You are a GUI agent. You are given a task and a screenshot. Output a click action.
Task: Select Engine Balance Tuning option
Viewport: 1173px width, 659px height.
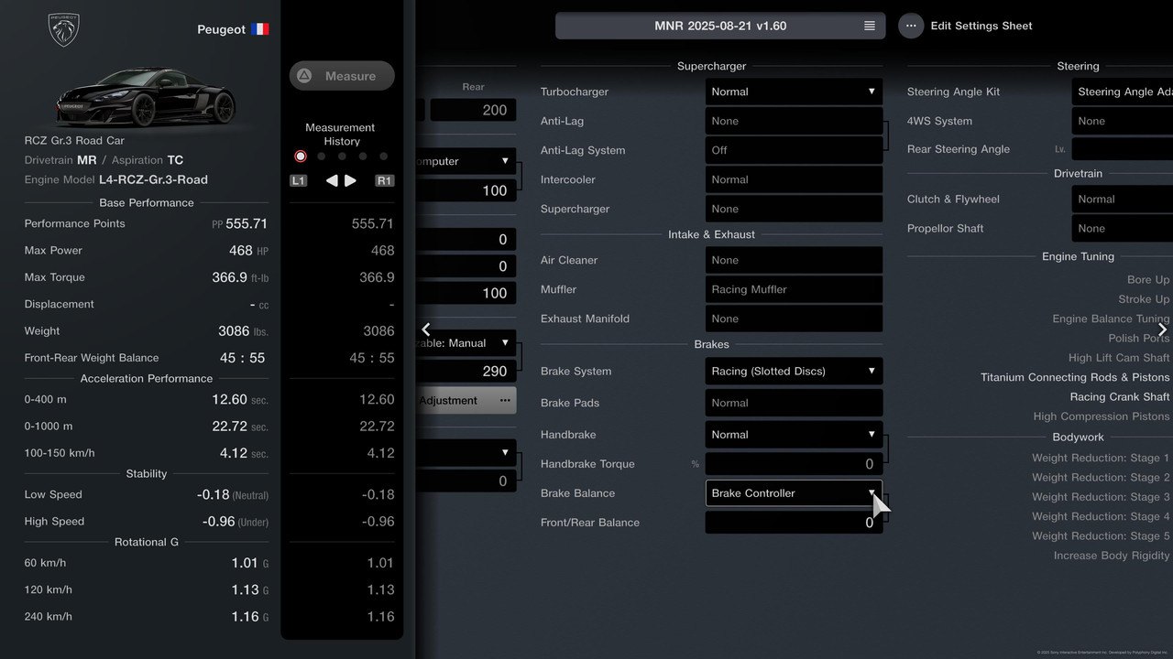[x=1111, y=319]
